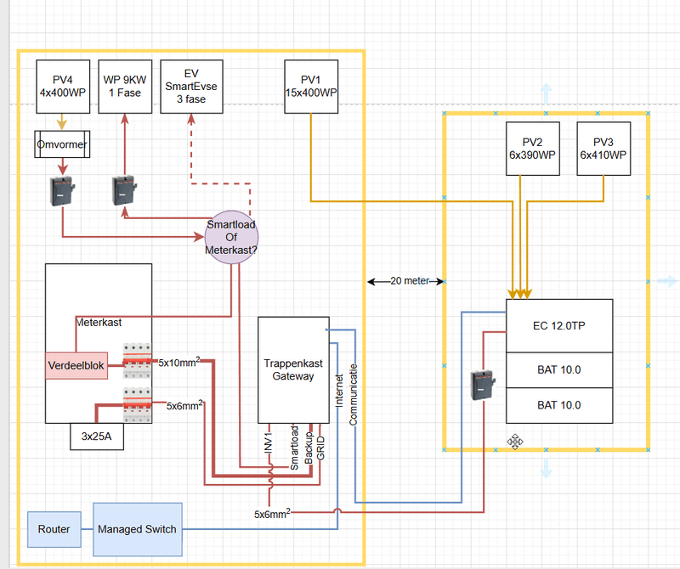Select the Omvormer block
The height and width of the screenshot is (569, 680).
62,144
